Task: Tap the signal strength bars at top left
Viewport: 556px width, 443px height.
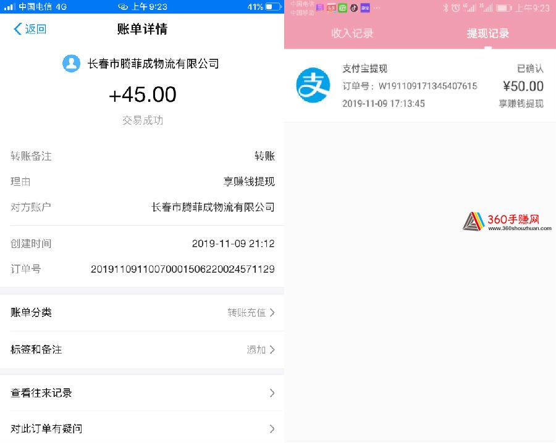Action: [9, 7]
